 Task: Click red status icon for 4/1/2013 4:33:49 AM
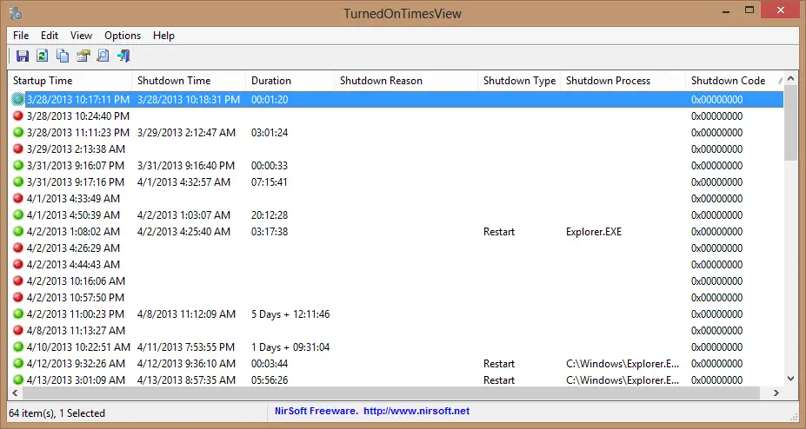tap(18, 198)
